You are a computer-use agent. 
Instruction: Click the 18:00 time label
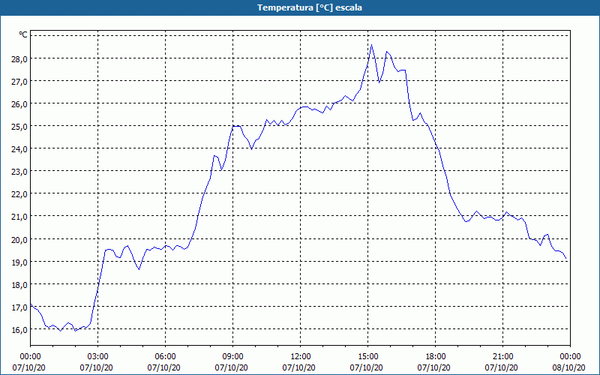point(436,357)
